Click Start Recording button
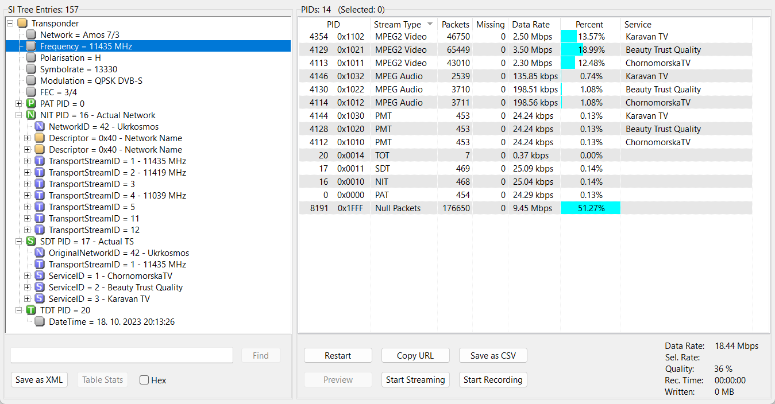This screenshot has height=404, width=775. click(493, 380)
